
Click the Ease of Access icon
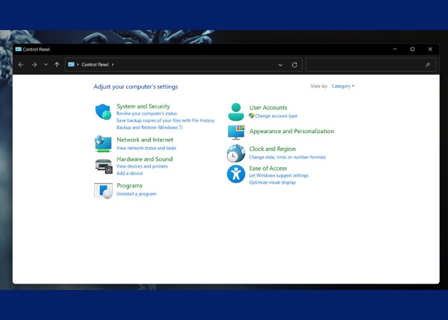(x=236, y=173)
